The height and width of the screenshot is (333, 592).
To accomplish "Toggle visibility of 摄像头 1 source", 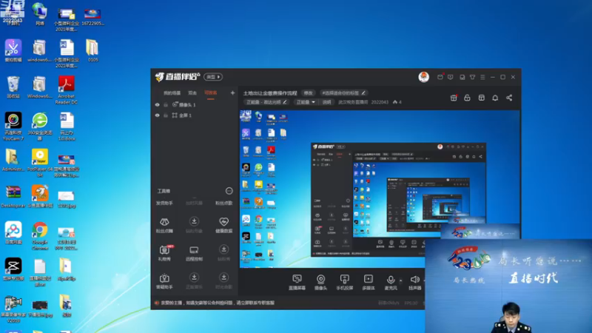I will (157, 104).
